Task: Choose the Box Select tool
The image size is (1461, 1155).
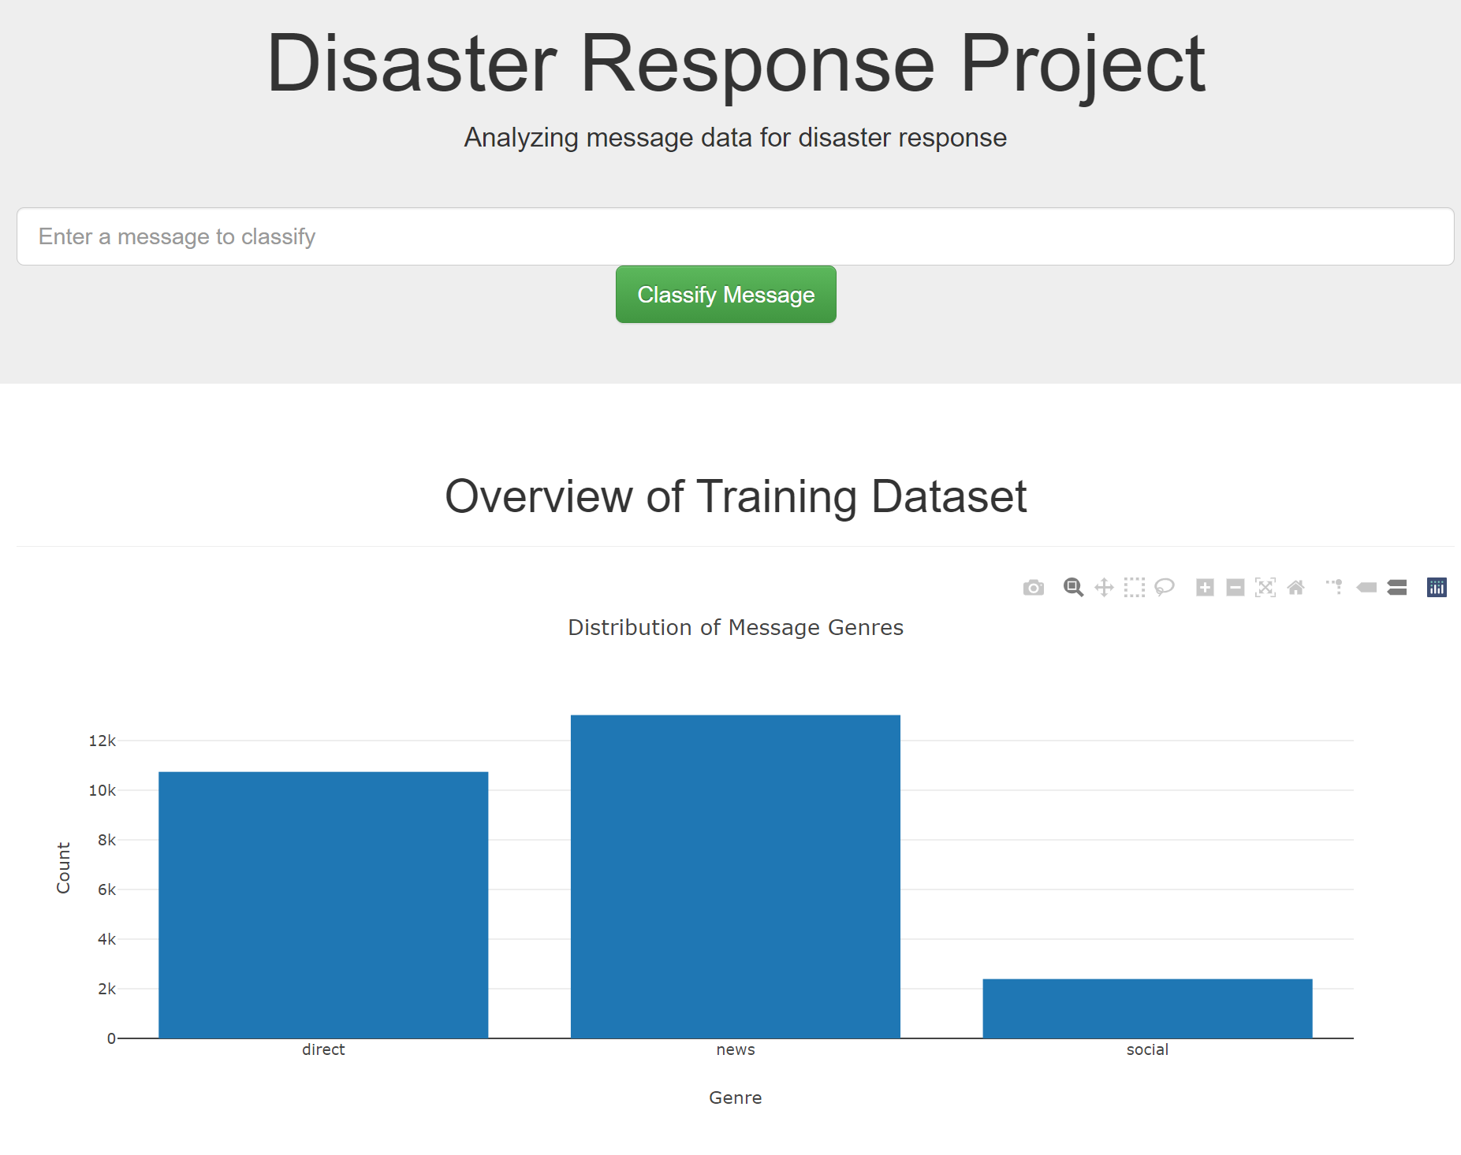Action: 1135,588
